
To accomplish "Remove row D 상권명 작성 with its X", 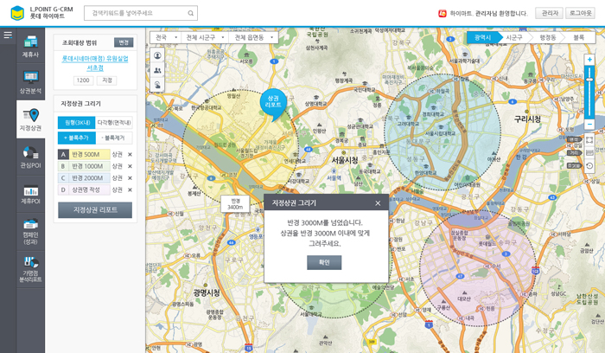I will tap(130, 190).
